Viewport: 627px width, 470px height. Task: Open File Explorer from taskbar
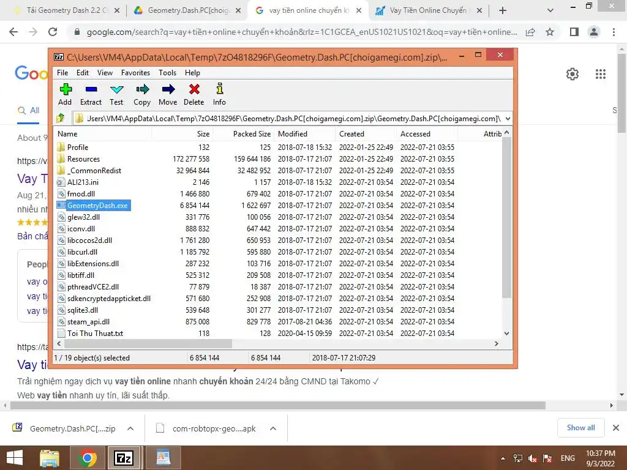click(50, 458)
